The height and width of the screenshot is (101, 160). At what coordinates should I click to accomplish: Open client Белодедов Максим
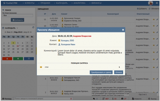coord(72,78)
